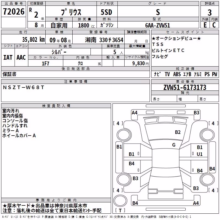The image size is (220, 220).
Task: Select the displacement value 1800 cc
Action: click(x=86, y=25)
